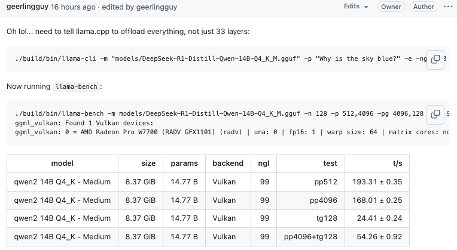Click the backend column header
The image size is (457, 250).
click(228, 163)
